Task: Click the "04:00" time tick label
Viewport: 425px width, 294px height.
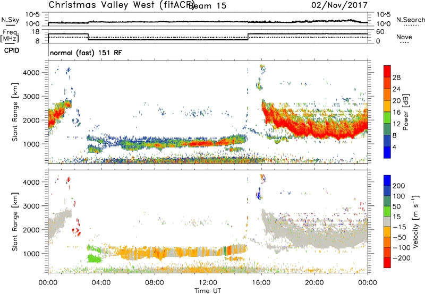Action: coord(101,283)
